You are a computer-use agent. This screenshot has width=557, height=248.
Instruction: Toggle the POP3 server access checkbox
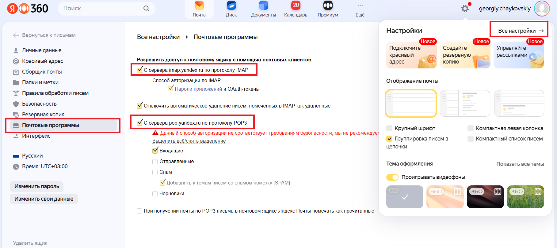(x=139, y=123)
